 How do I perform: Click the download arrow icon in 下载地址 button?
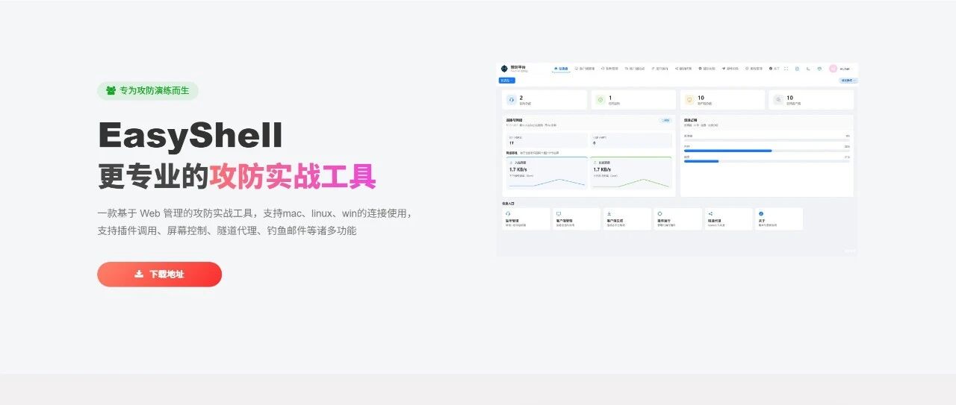pyautogui.click(x=139, y=274)
